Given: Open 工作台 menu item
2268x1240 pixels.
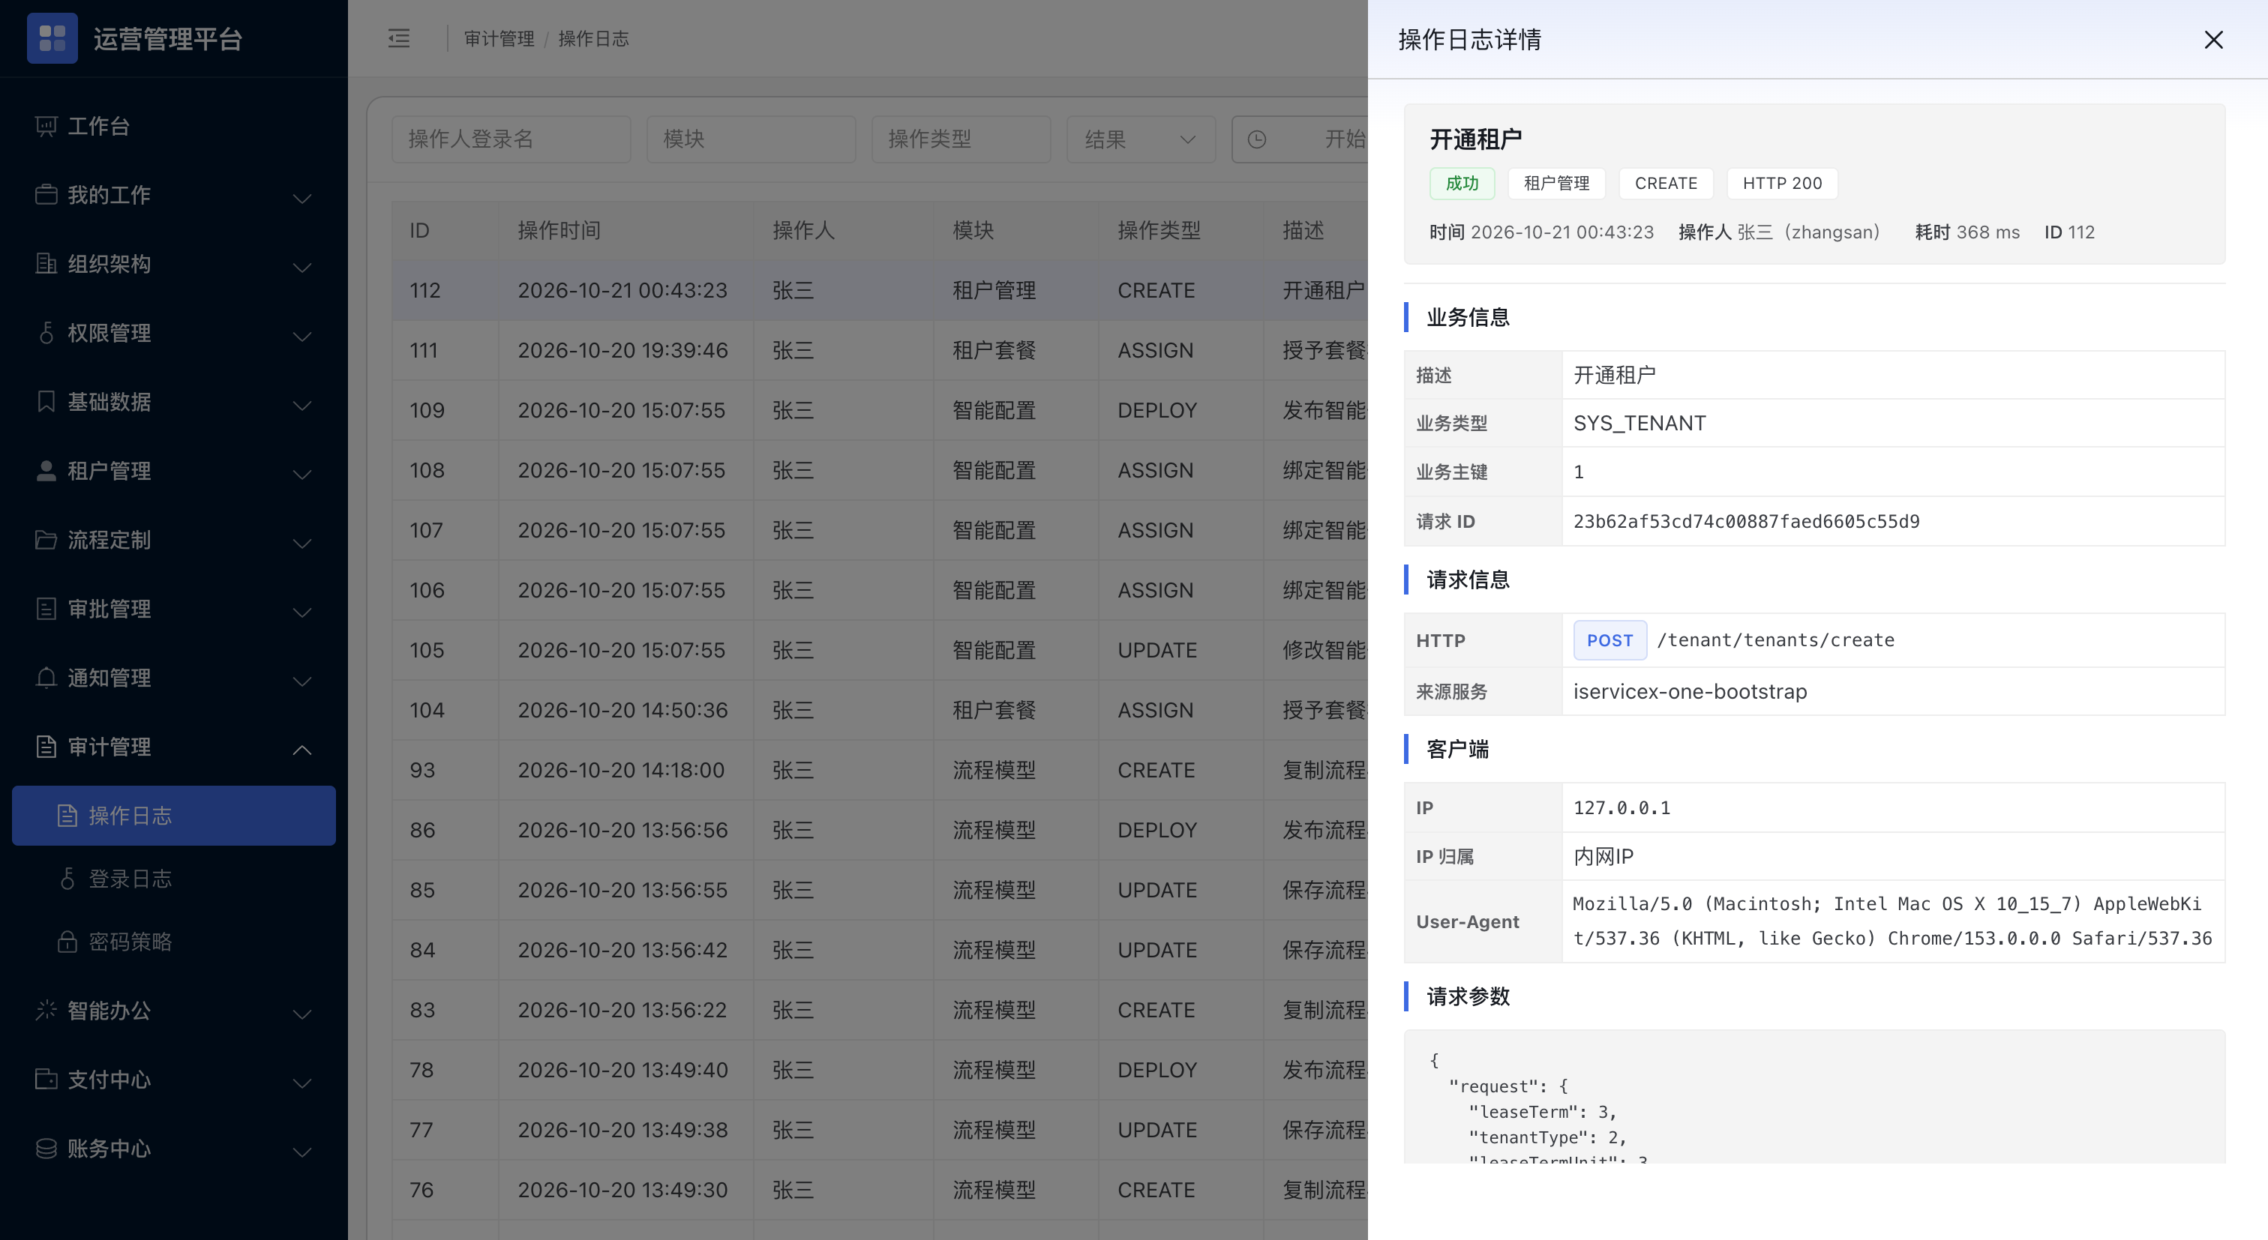Looking at the screenshot, I should (173, 126).
